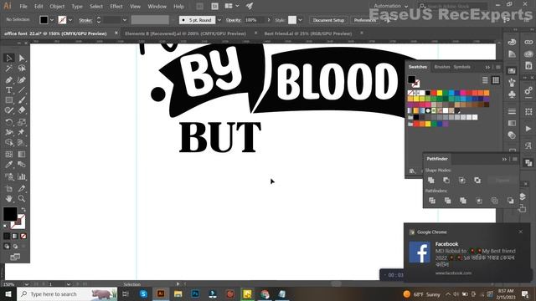Click Exclude shape mode in Pathfinder
The image size is (536, 301).
click(x=477, y=181)
